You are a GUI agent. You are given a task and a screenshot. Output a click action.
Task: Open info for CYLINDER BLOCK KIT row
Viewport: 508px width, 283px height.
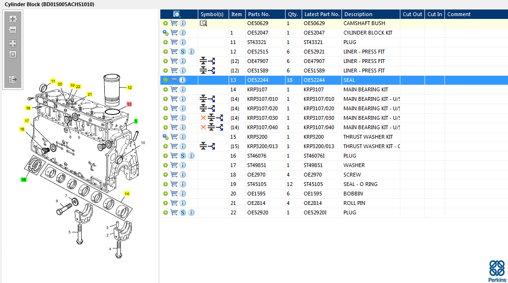tap(183, 33)
